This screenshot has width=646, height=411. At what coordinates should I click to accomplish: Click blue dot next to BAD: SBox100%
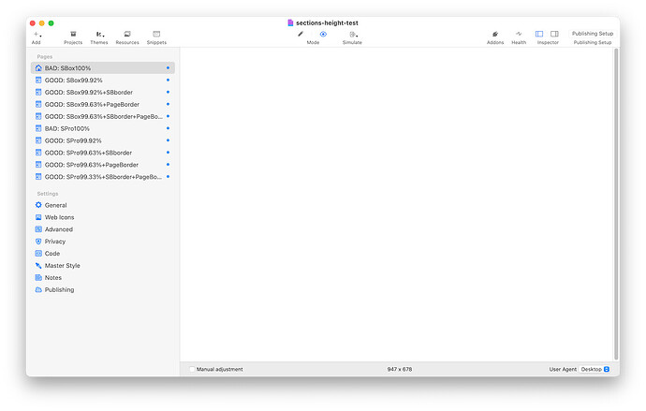(x=168, y=68)
